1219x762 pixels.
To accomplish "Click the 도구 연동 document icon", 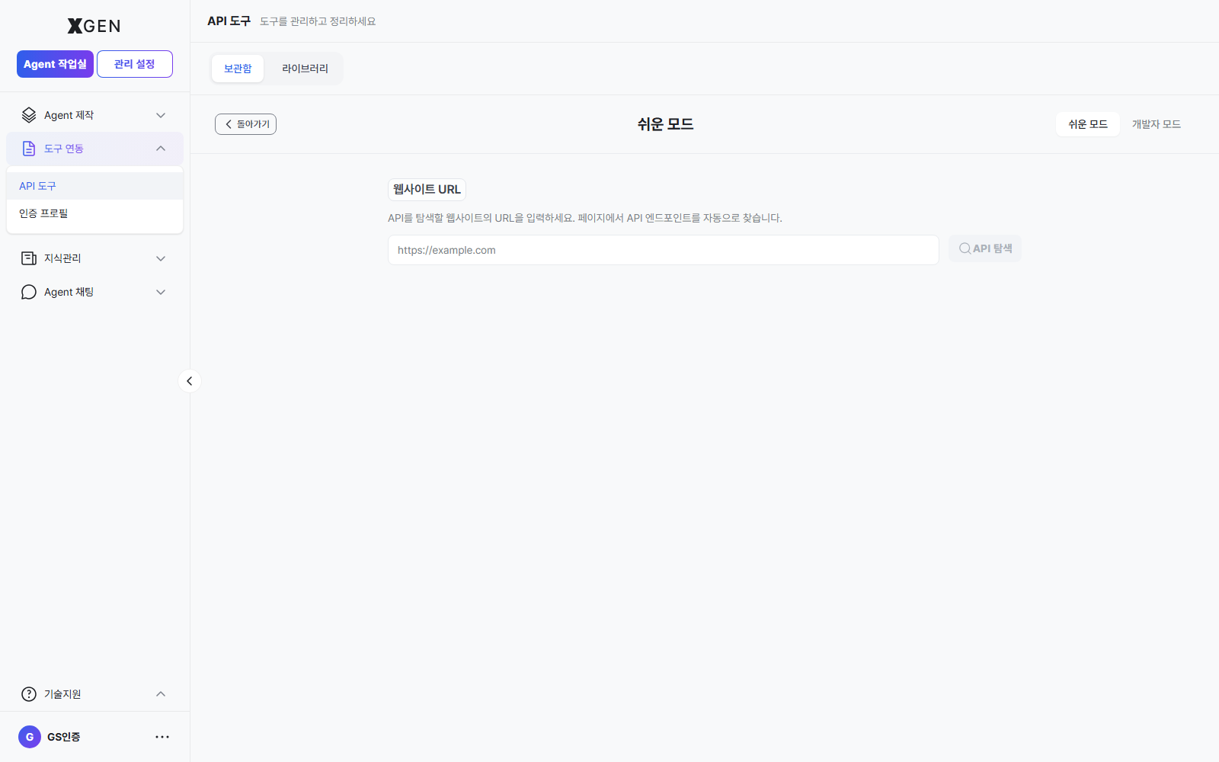I will [29, 149].
